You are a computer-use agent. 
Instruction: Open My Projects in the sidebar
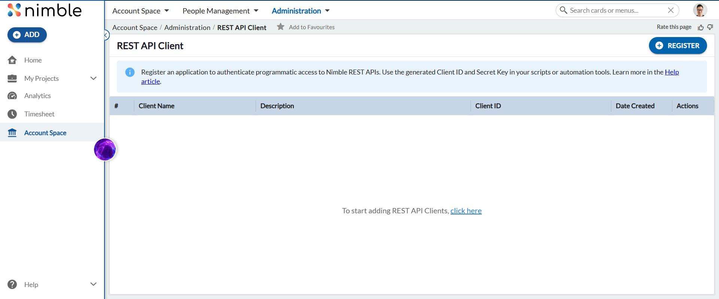[x=42, y=78]
